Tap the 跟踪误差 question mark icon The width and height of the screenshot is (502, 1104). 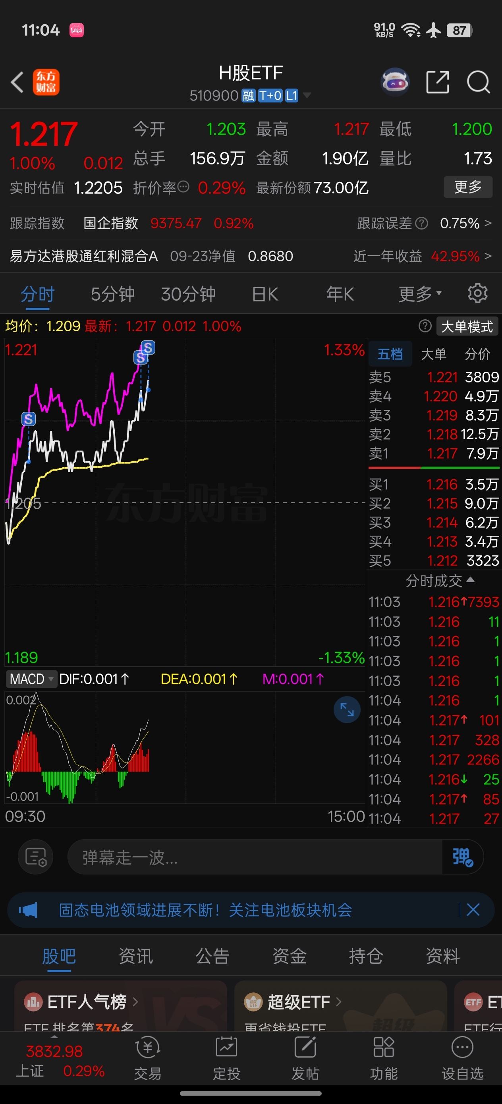point(422,223)
